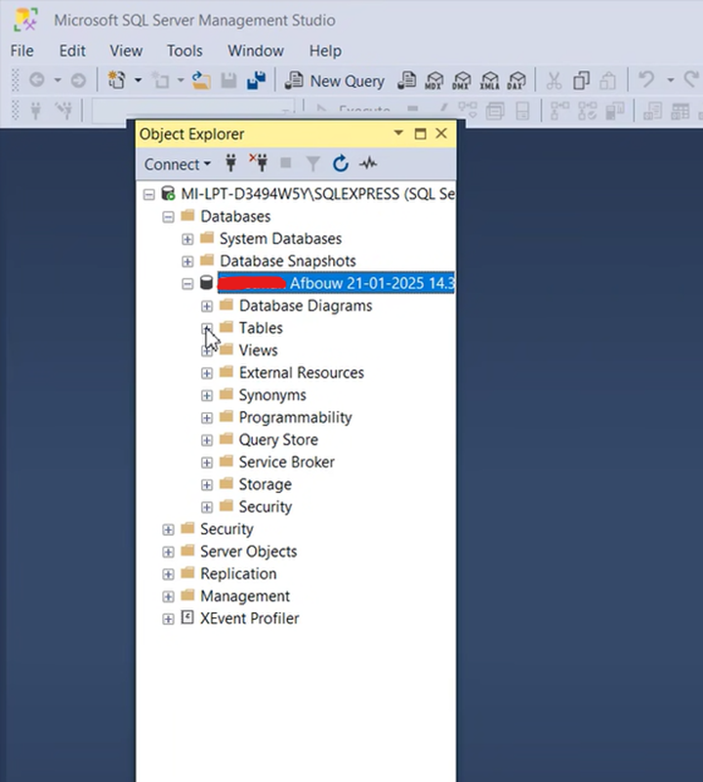Viewport: 703px width, 782px height.
Task: Click the Activity Monitor pulse icon
Action: click(368, 163)
